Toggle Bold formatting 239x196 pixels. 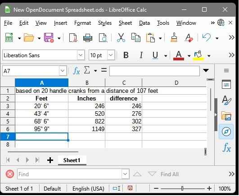(x=126, y=55)
